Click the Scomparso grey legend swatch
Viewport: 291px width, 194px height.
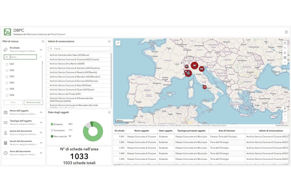[x=52, y=130]
